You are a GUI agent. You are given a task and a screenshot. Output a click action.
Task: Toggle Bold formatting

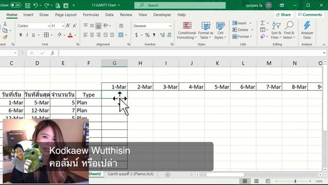pos(20,35)
